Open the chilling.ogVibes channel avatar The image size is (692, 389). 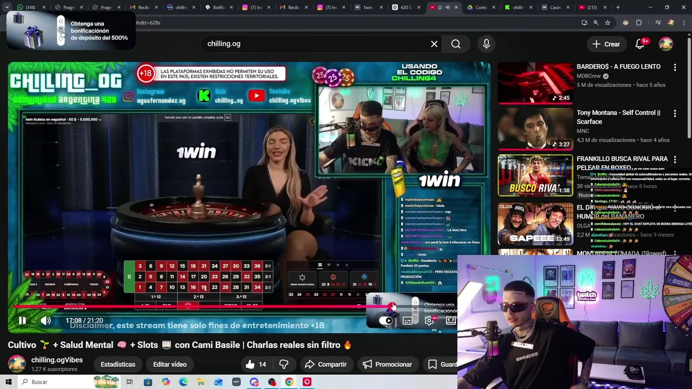point(17,364)
